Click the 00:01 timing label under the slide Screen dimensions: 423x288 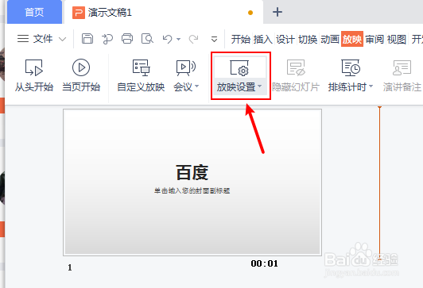coord(264,263)
